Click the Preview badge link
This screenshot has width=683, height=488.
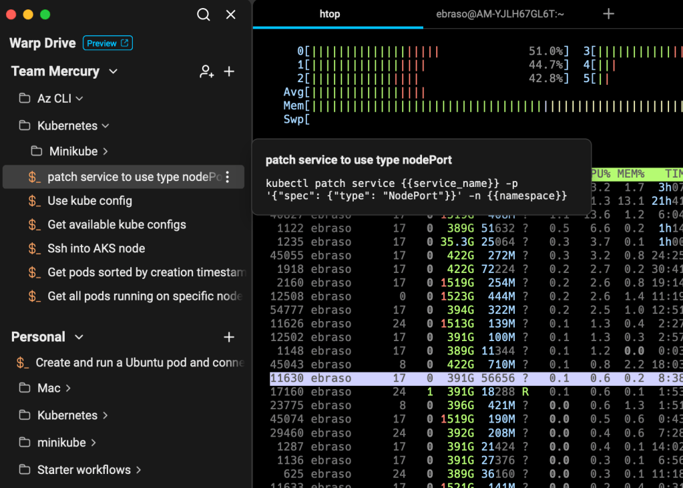pos(107,43)
